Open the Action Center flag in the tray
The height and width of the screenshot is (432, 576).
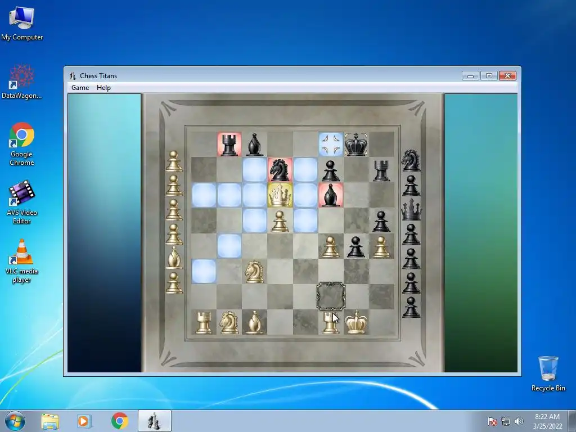click(x=492, y=421)
